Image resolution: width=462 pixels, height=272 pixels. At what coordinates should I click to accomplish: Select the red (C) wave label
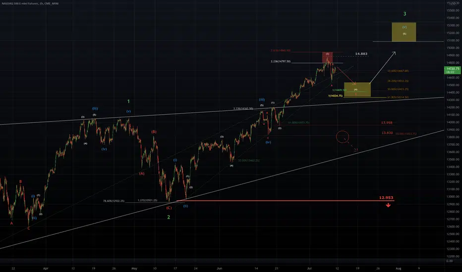tap(169, 208)
